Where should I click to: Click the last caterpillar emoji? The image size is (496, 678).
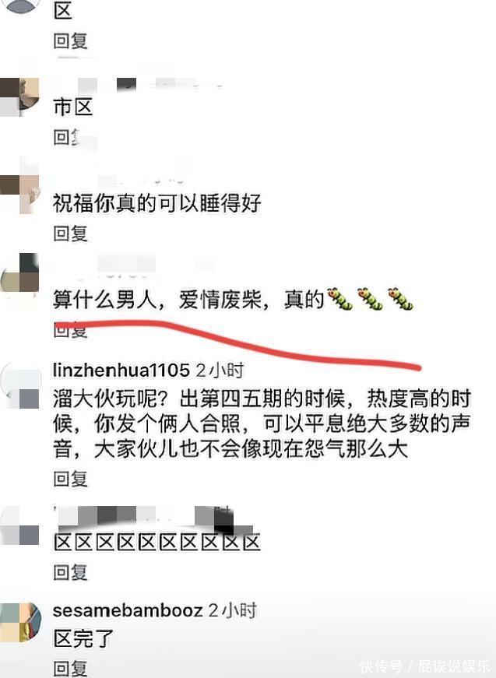pos(400,298)
